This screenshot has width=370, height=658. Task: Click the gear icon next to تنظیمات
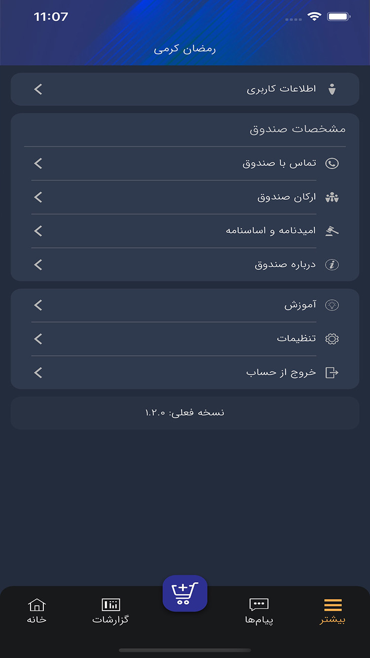pos(332,338)
